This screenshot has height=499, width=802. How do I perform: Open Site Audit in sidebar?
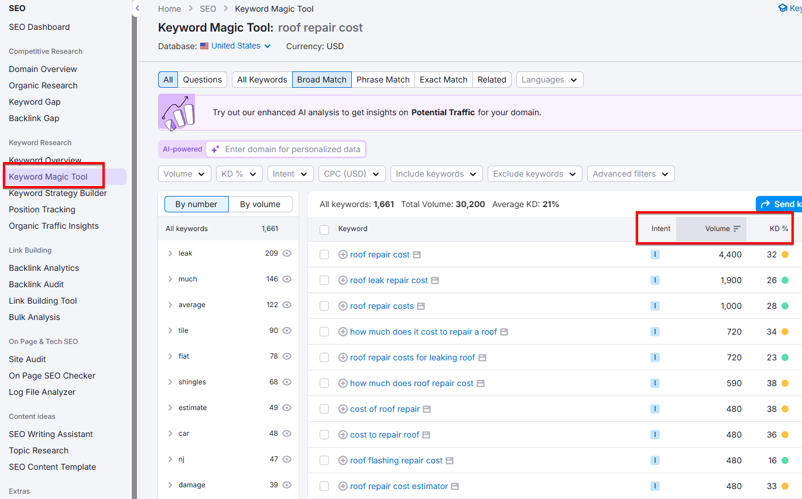click(28, 359)
